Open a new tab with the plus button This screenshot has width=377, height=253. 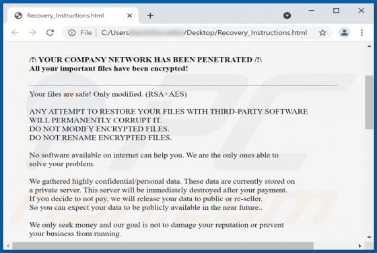[150, 15]
